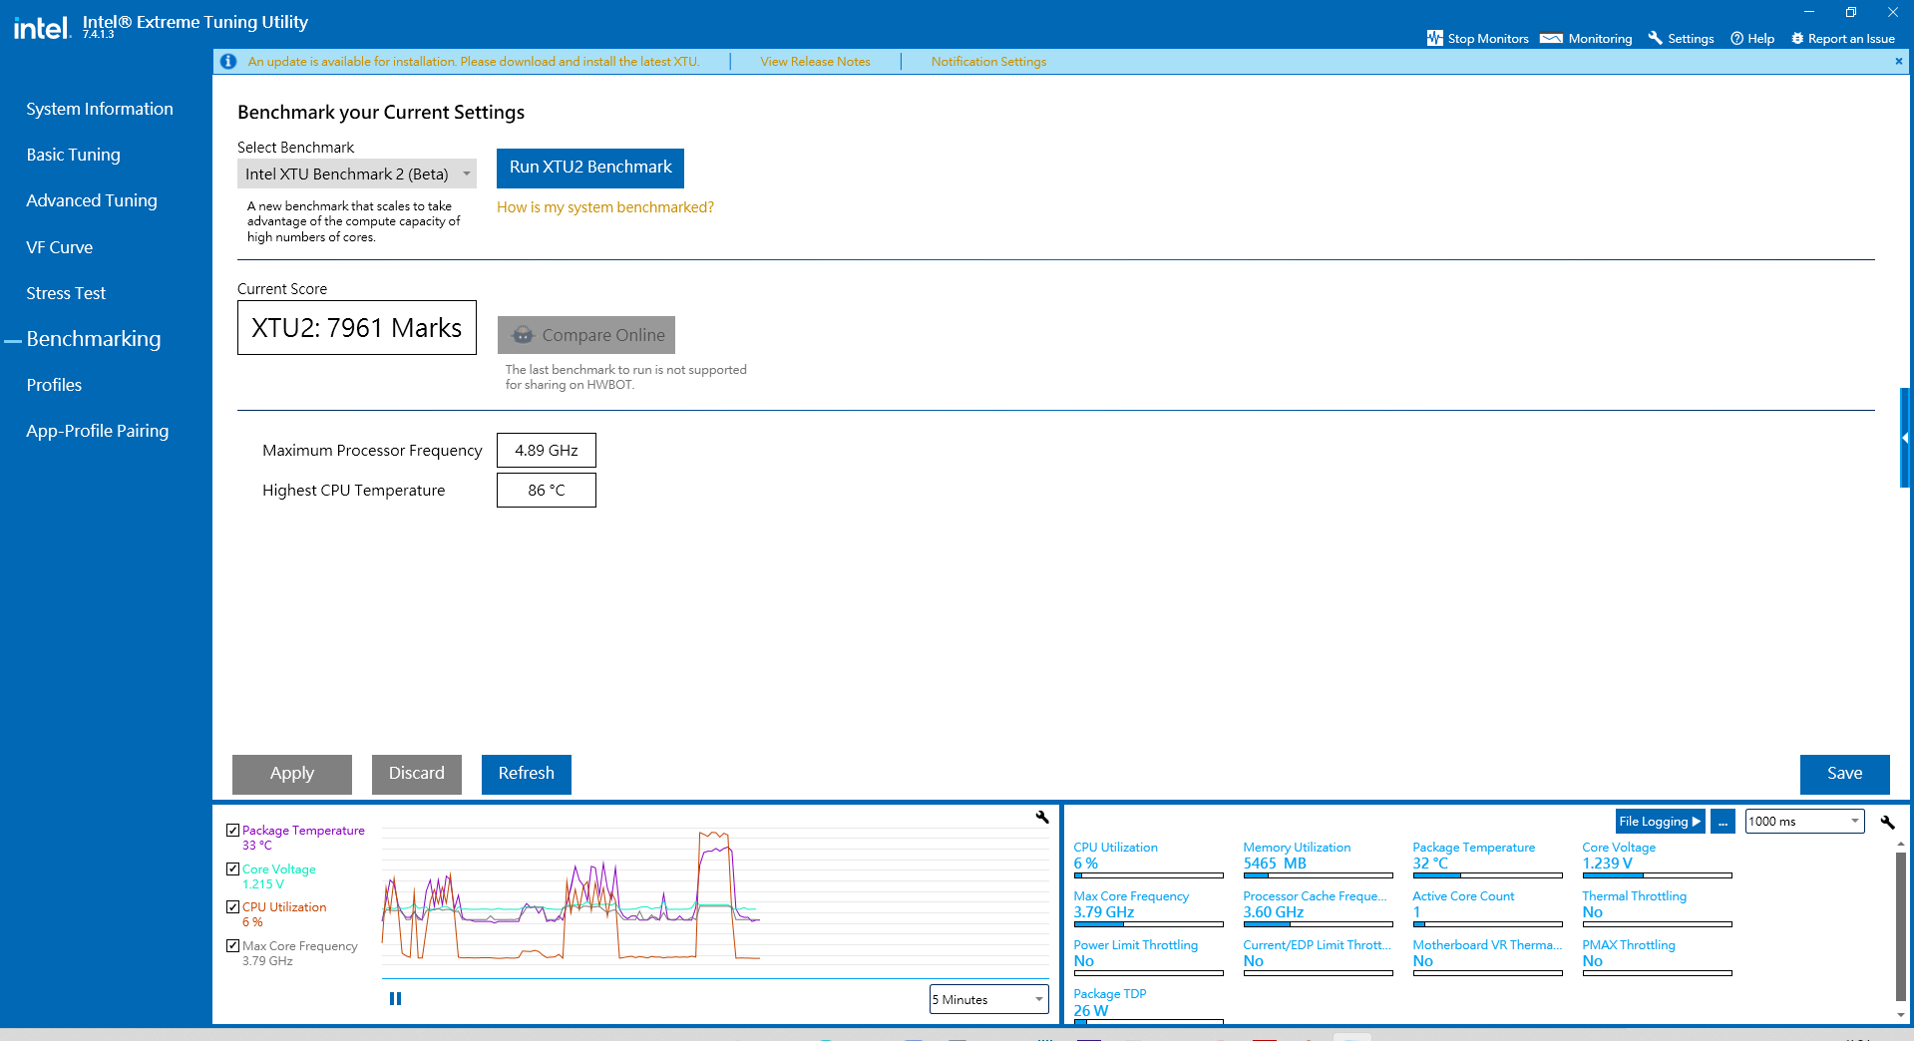Open Basic Tuning section
The image size is (1915, 1041).
coord(73,155)
